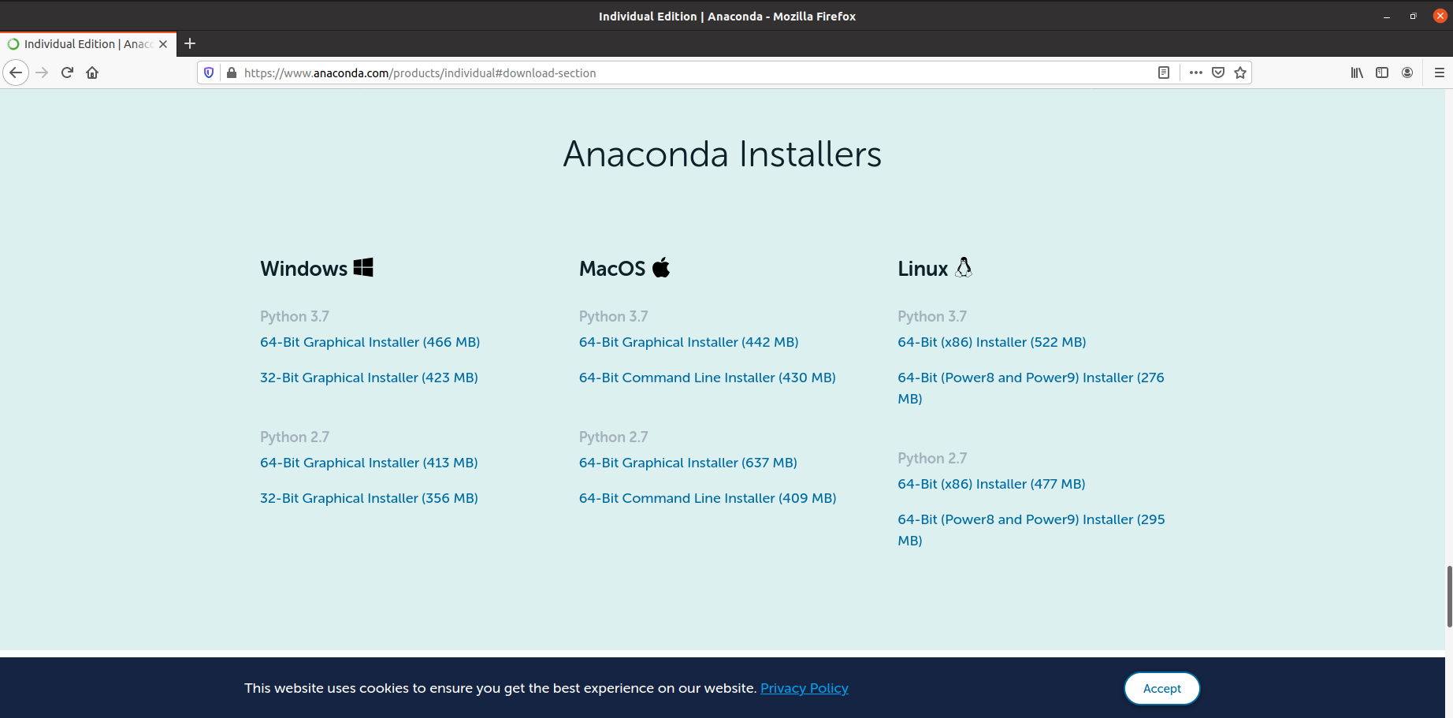This screenshot has height=718, width=1453.
Task: Click the Linux section heading
Action: tap(923, 269)
